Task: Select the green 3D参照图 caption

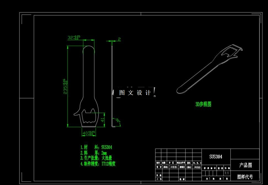Action: click(x=203, y=104)
